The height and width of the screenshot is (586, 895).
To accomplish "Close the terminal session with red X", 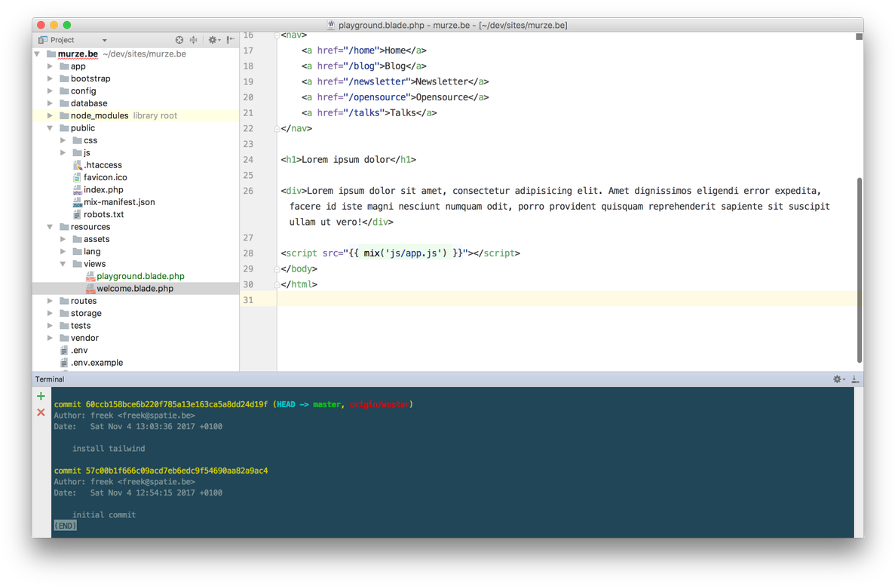I will (41, 413).
